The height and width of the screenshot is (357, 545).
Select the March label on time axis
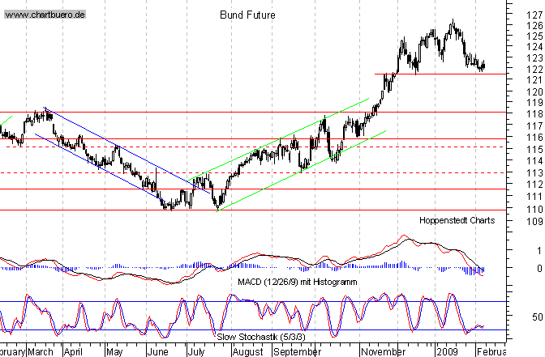pyautogui.click(x=41, y=352)
